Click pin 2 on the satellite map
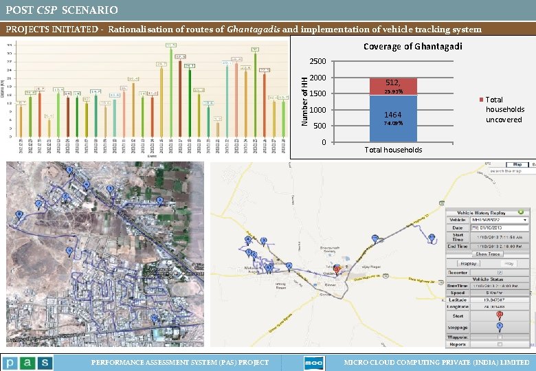 [x=159, y=201]
